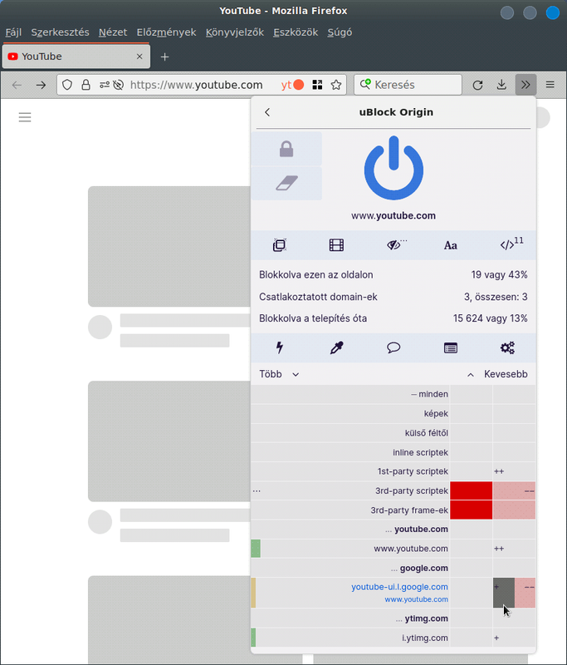Toggle uBlock Origin power button
Image resolution: width=567 pixels, height=665 pixels.
[393, 168]
